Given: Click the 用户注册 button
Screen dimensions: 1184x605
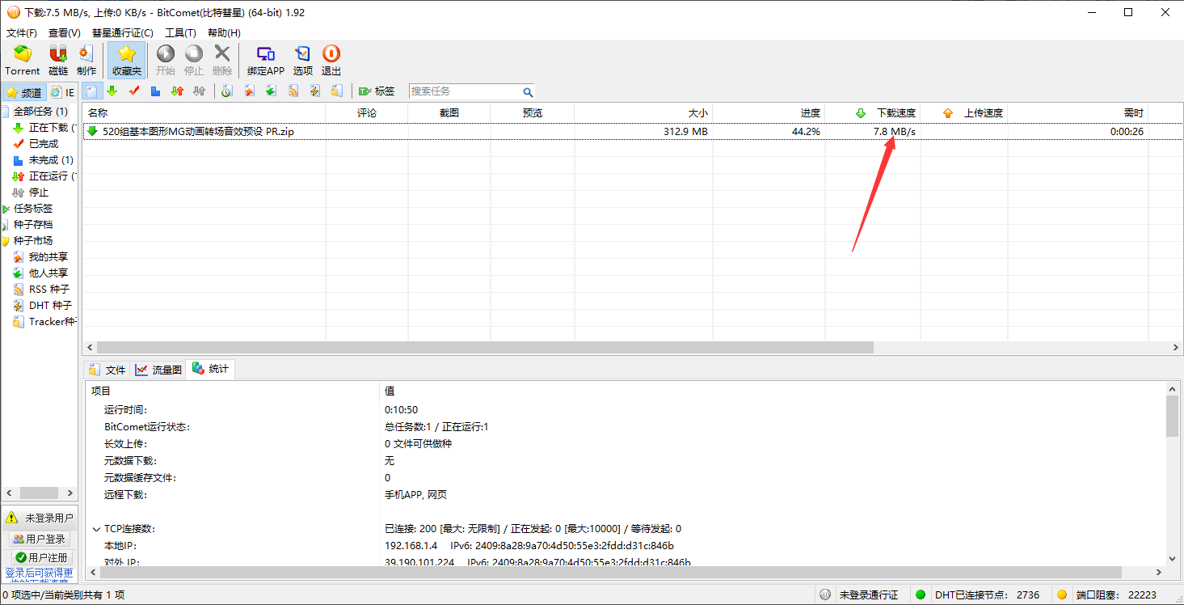Looking at the screenshot, I should tap(41, 557).
